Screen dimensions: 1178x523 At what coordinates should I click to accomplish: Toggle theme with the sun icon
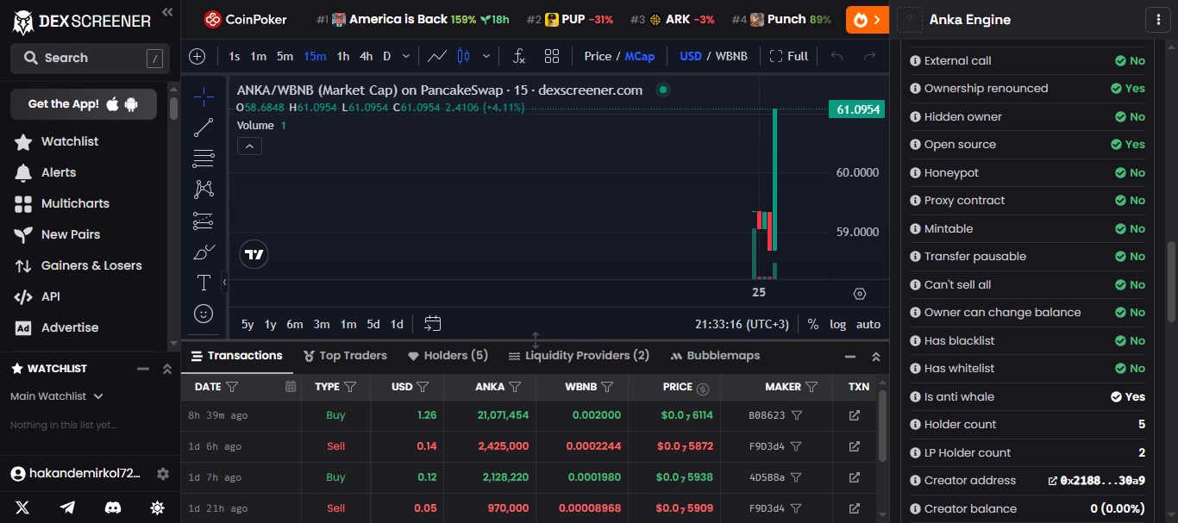point(157,508)
